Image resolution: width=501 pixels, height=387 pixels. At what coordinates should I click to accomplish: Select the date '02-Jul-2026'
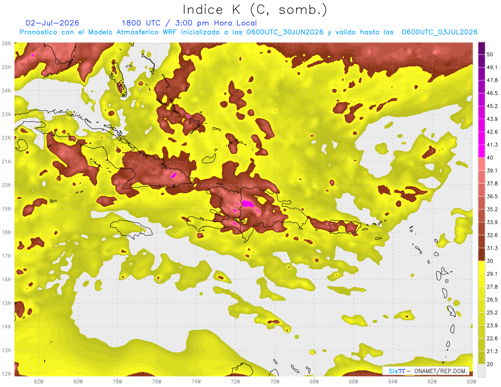coord(52,23)
